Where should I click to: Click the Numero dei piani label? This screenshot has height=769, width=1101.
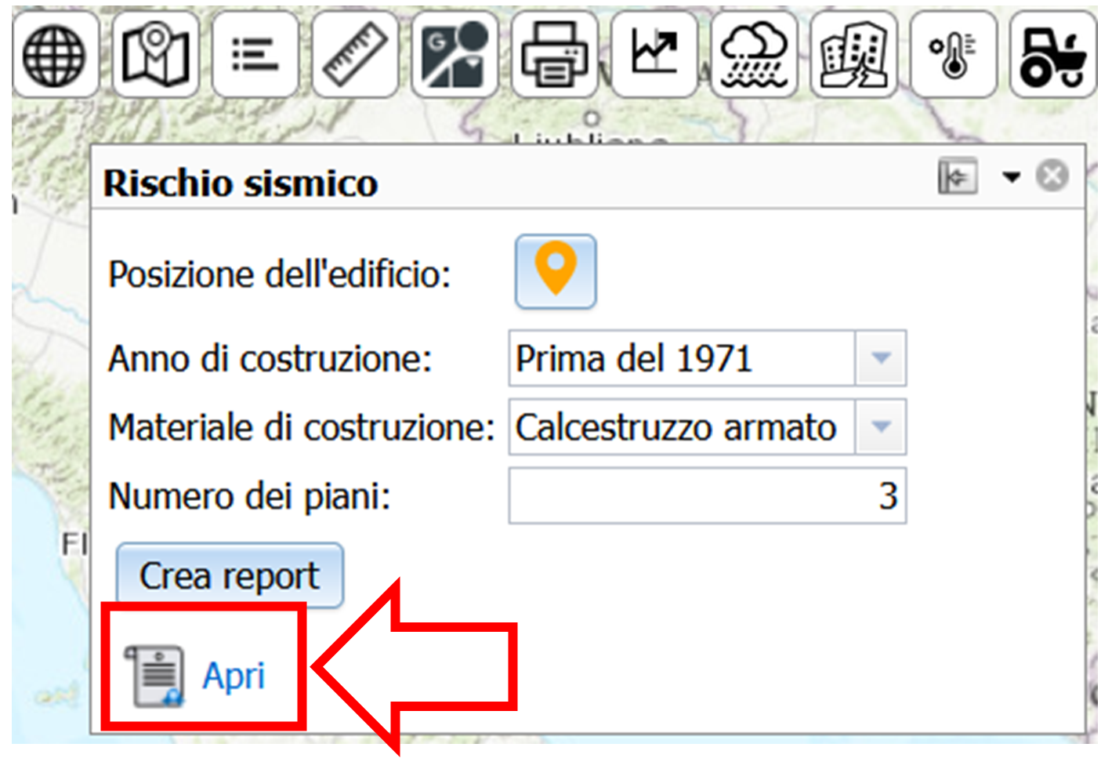[x=249, y=496]
